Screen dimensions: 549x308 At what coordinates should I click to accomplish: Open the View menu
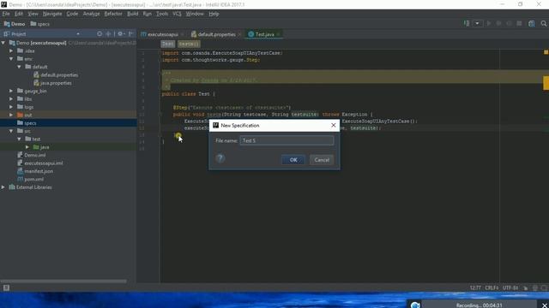click(33, 14)
